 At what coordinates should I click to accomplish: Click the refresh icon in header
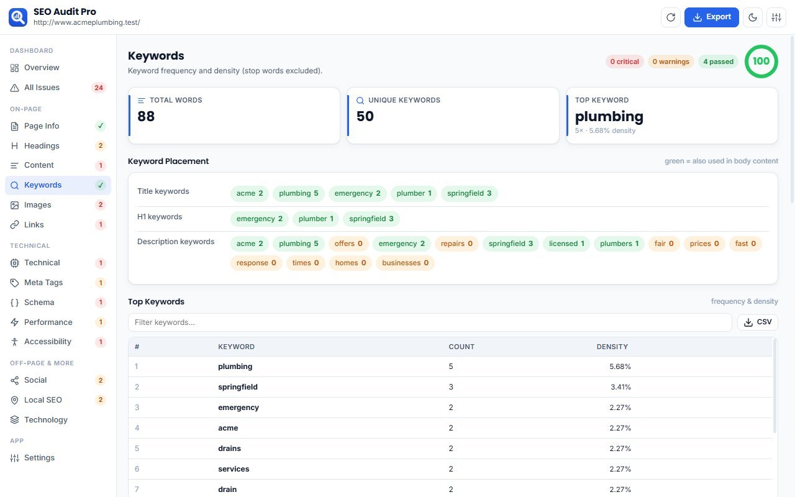click(671, 17)
